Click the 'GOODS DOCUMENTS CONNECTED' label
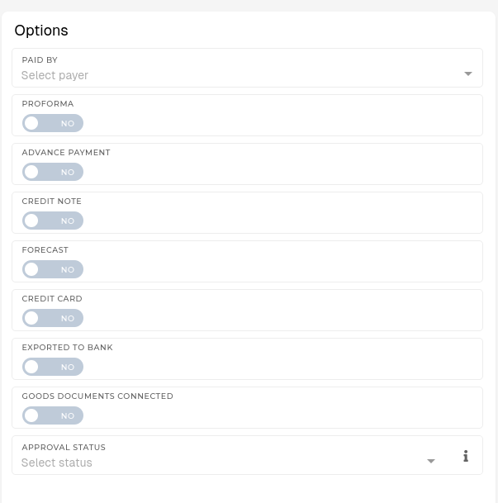The width and height of the screenshot is (498, 503). pyautogui.click(x=97, y=396)
